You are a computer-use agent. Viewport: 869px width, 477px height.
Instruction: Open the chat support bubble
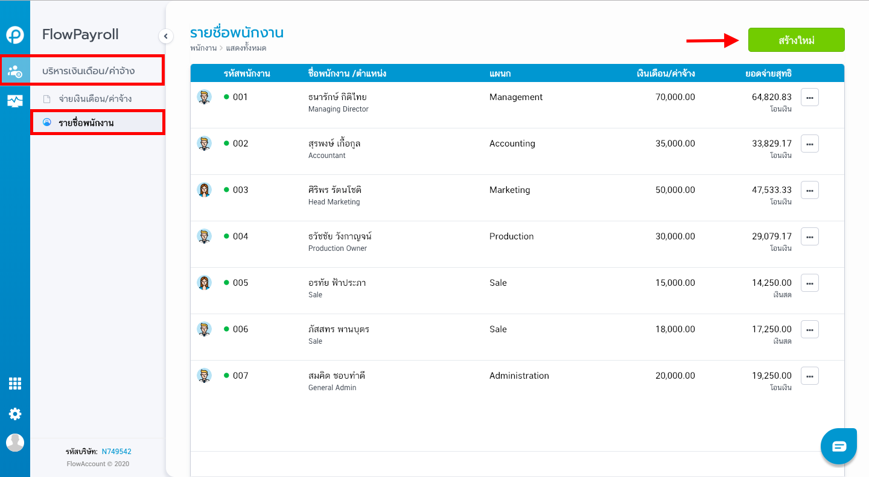point(839,446)
